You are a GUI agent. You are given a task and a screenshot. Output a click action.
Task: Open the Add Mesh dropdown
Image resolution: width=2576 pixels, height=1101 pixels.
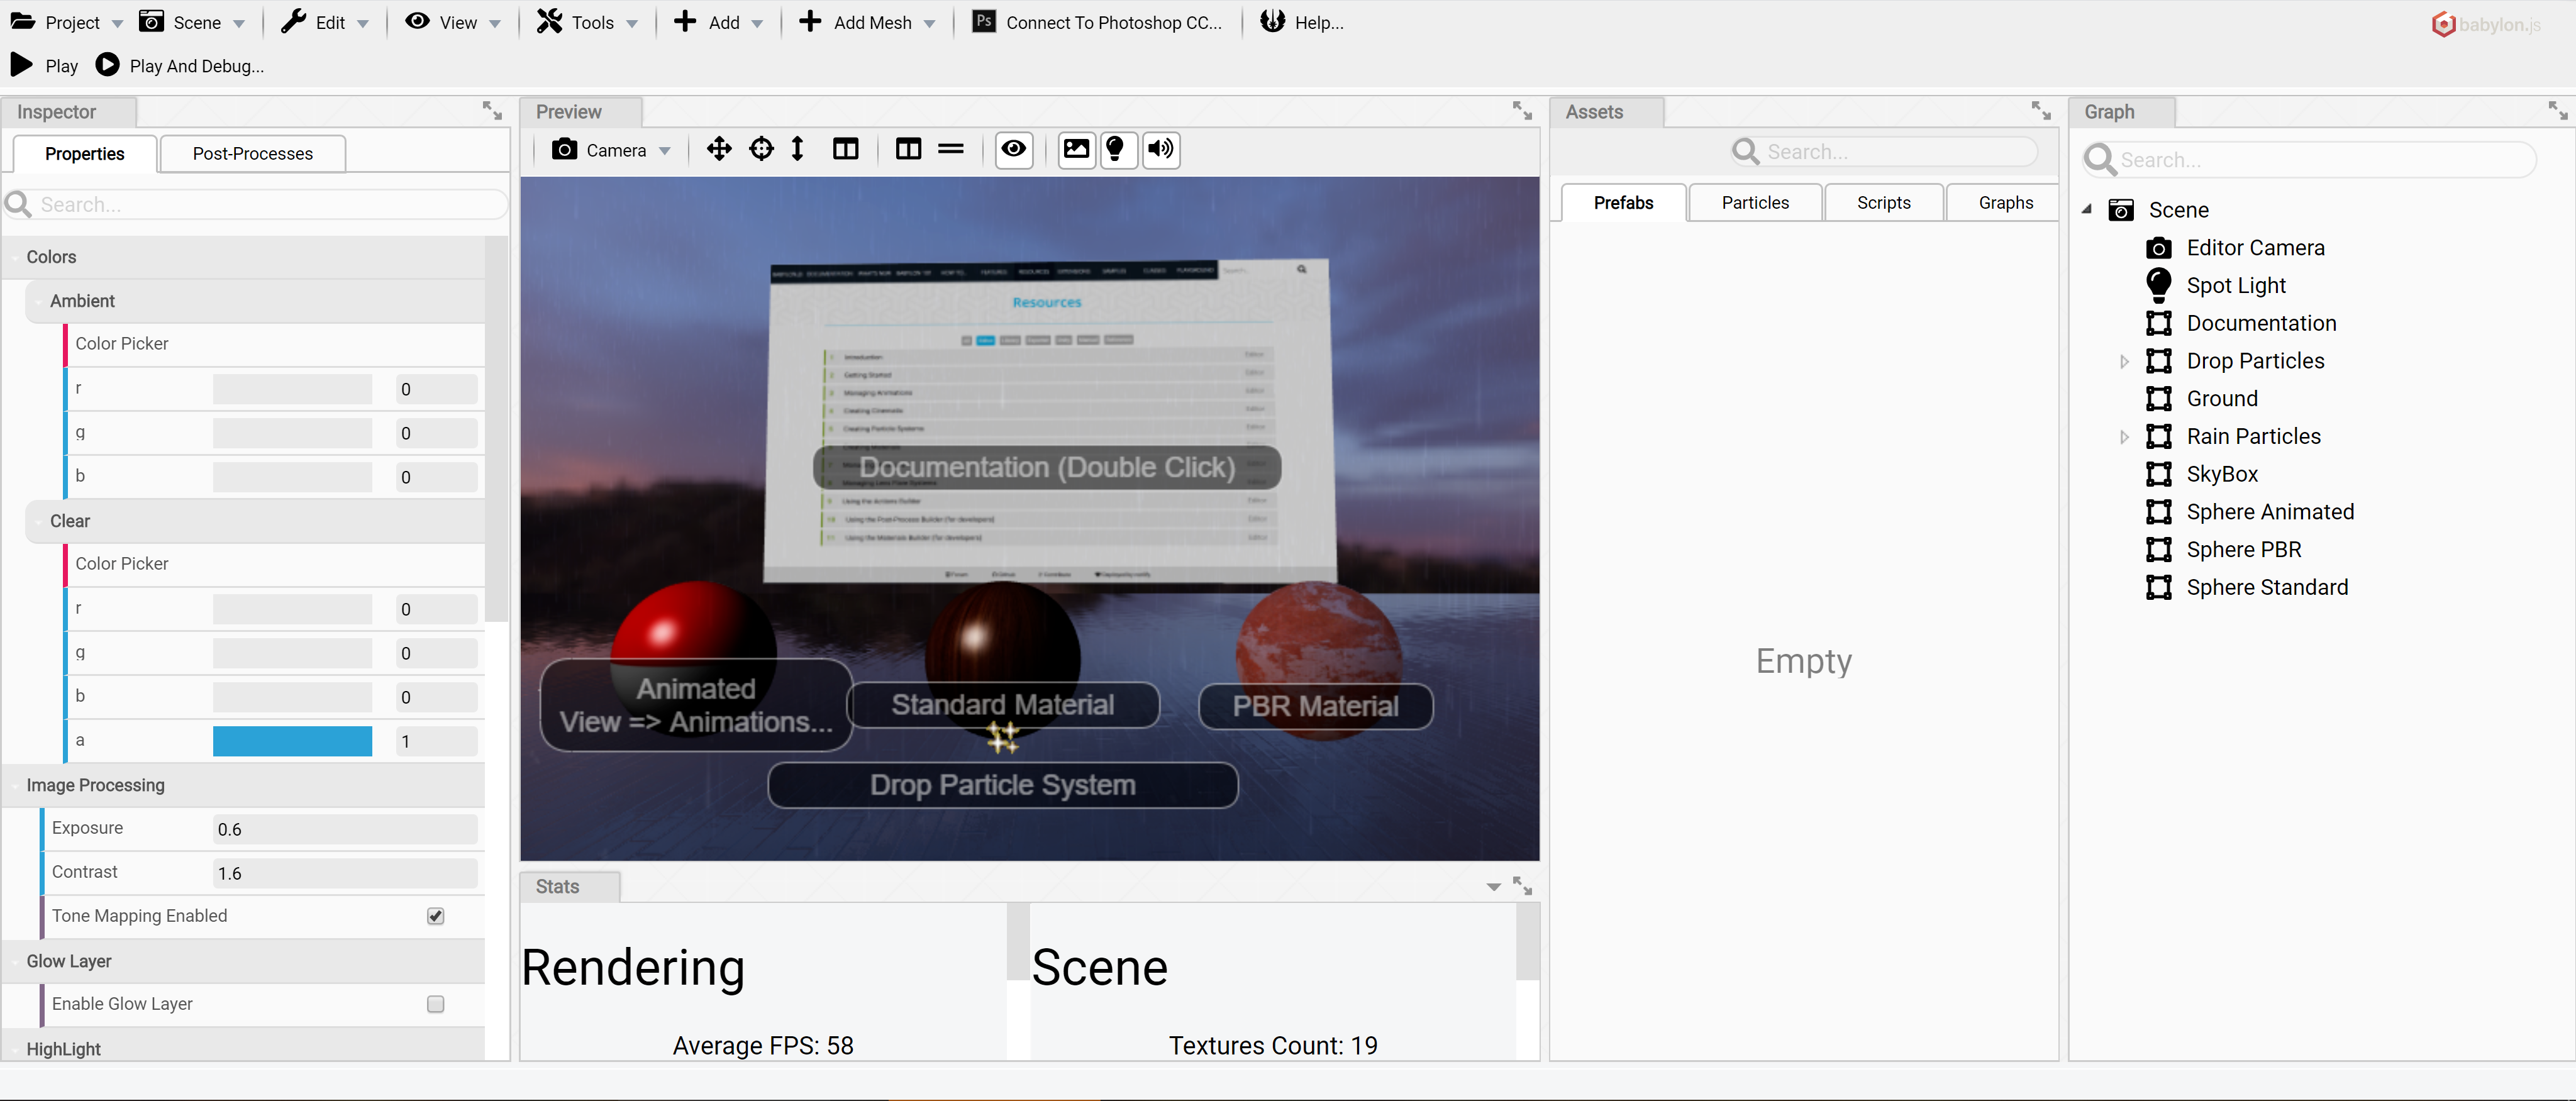[867, 23]
